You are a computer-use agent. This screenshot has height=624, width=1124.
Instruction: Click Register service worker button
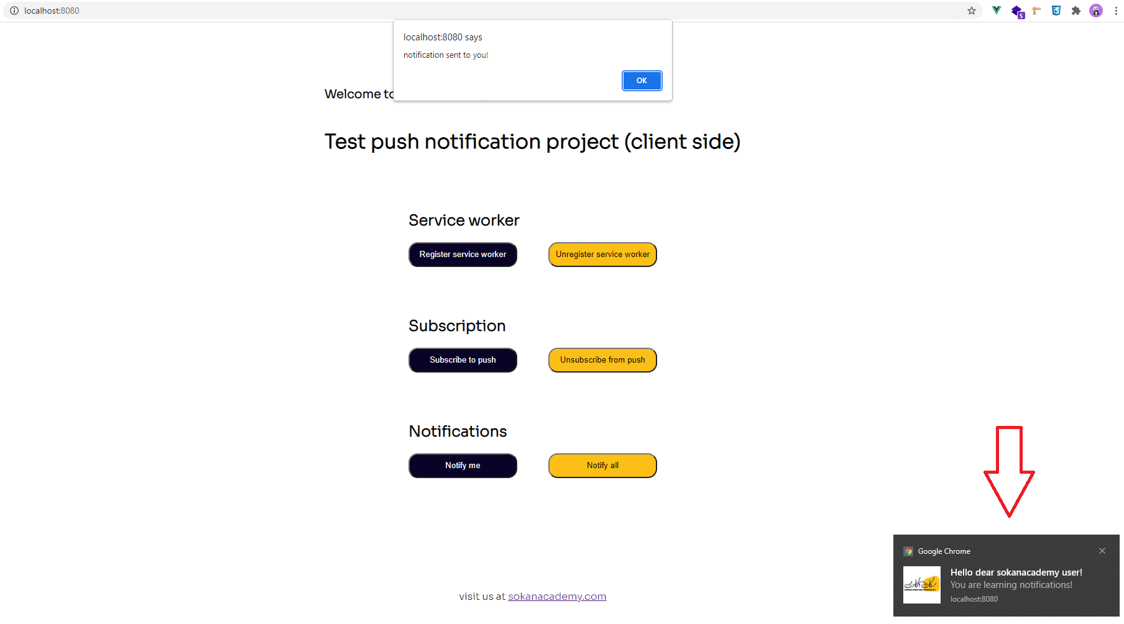(x=463, y=255)
